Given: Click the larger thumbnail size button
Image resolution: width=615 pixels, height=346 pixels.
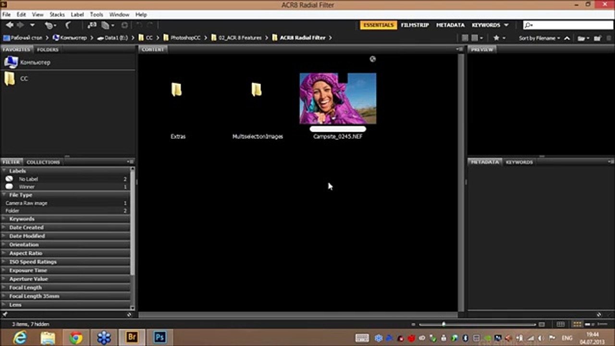Looking at the screenshot, I should [x=541, y=324].
